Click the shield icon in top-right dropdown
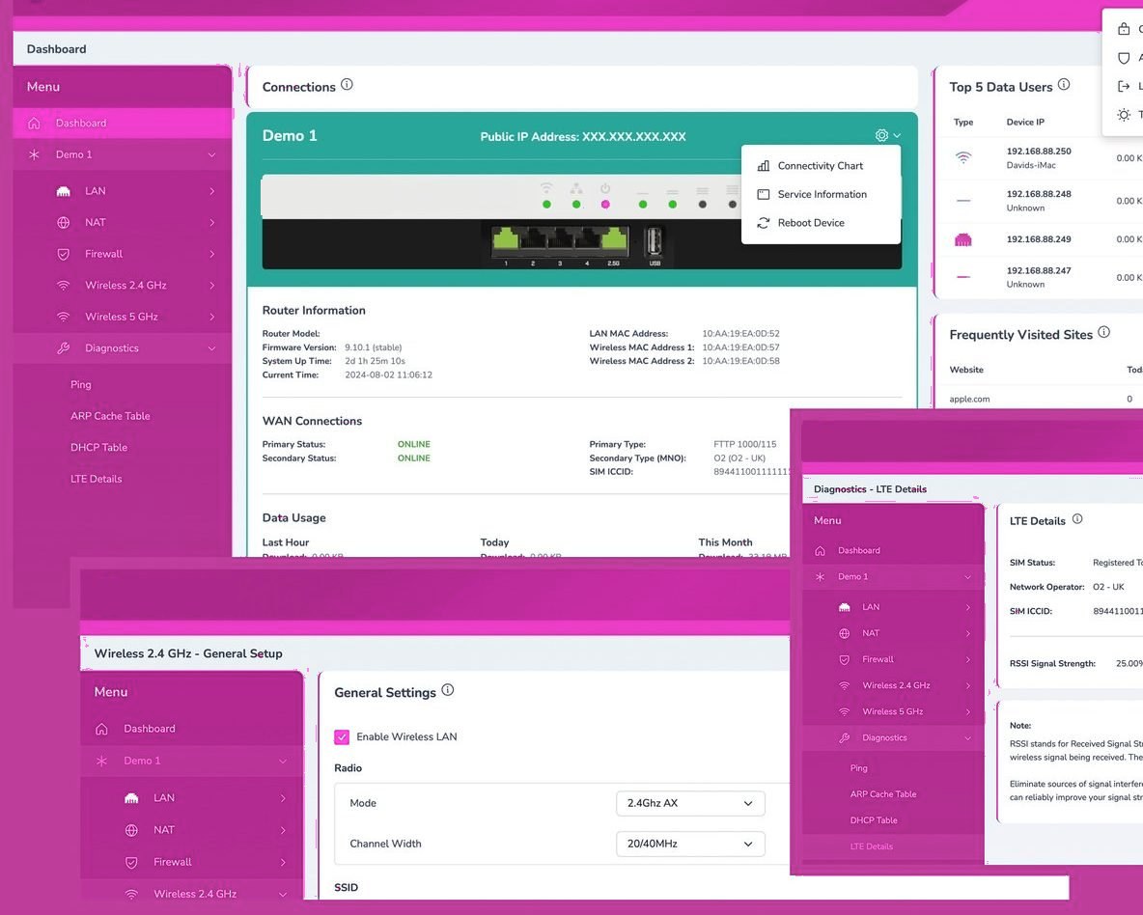Image resolution: width=1143 pixels, height=915 pixels. coord(1124,58)
